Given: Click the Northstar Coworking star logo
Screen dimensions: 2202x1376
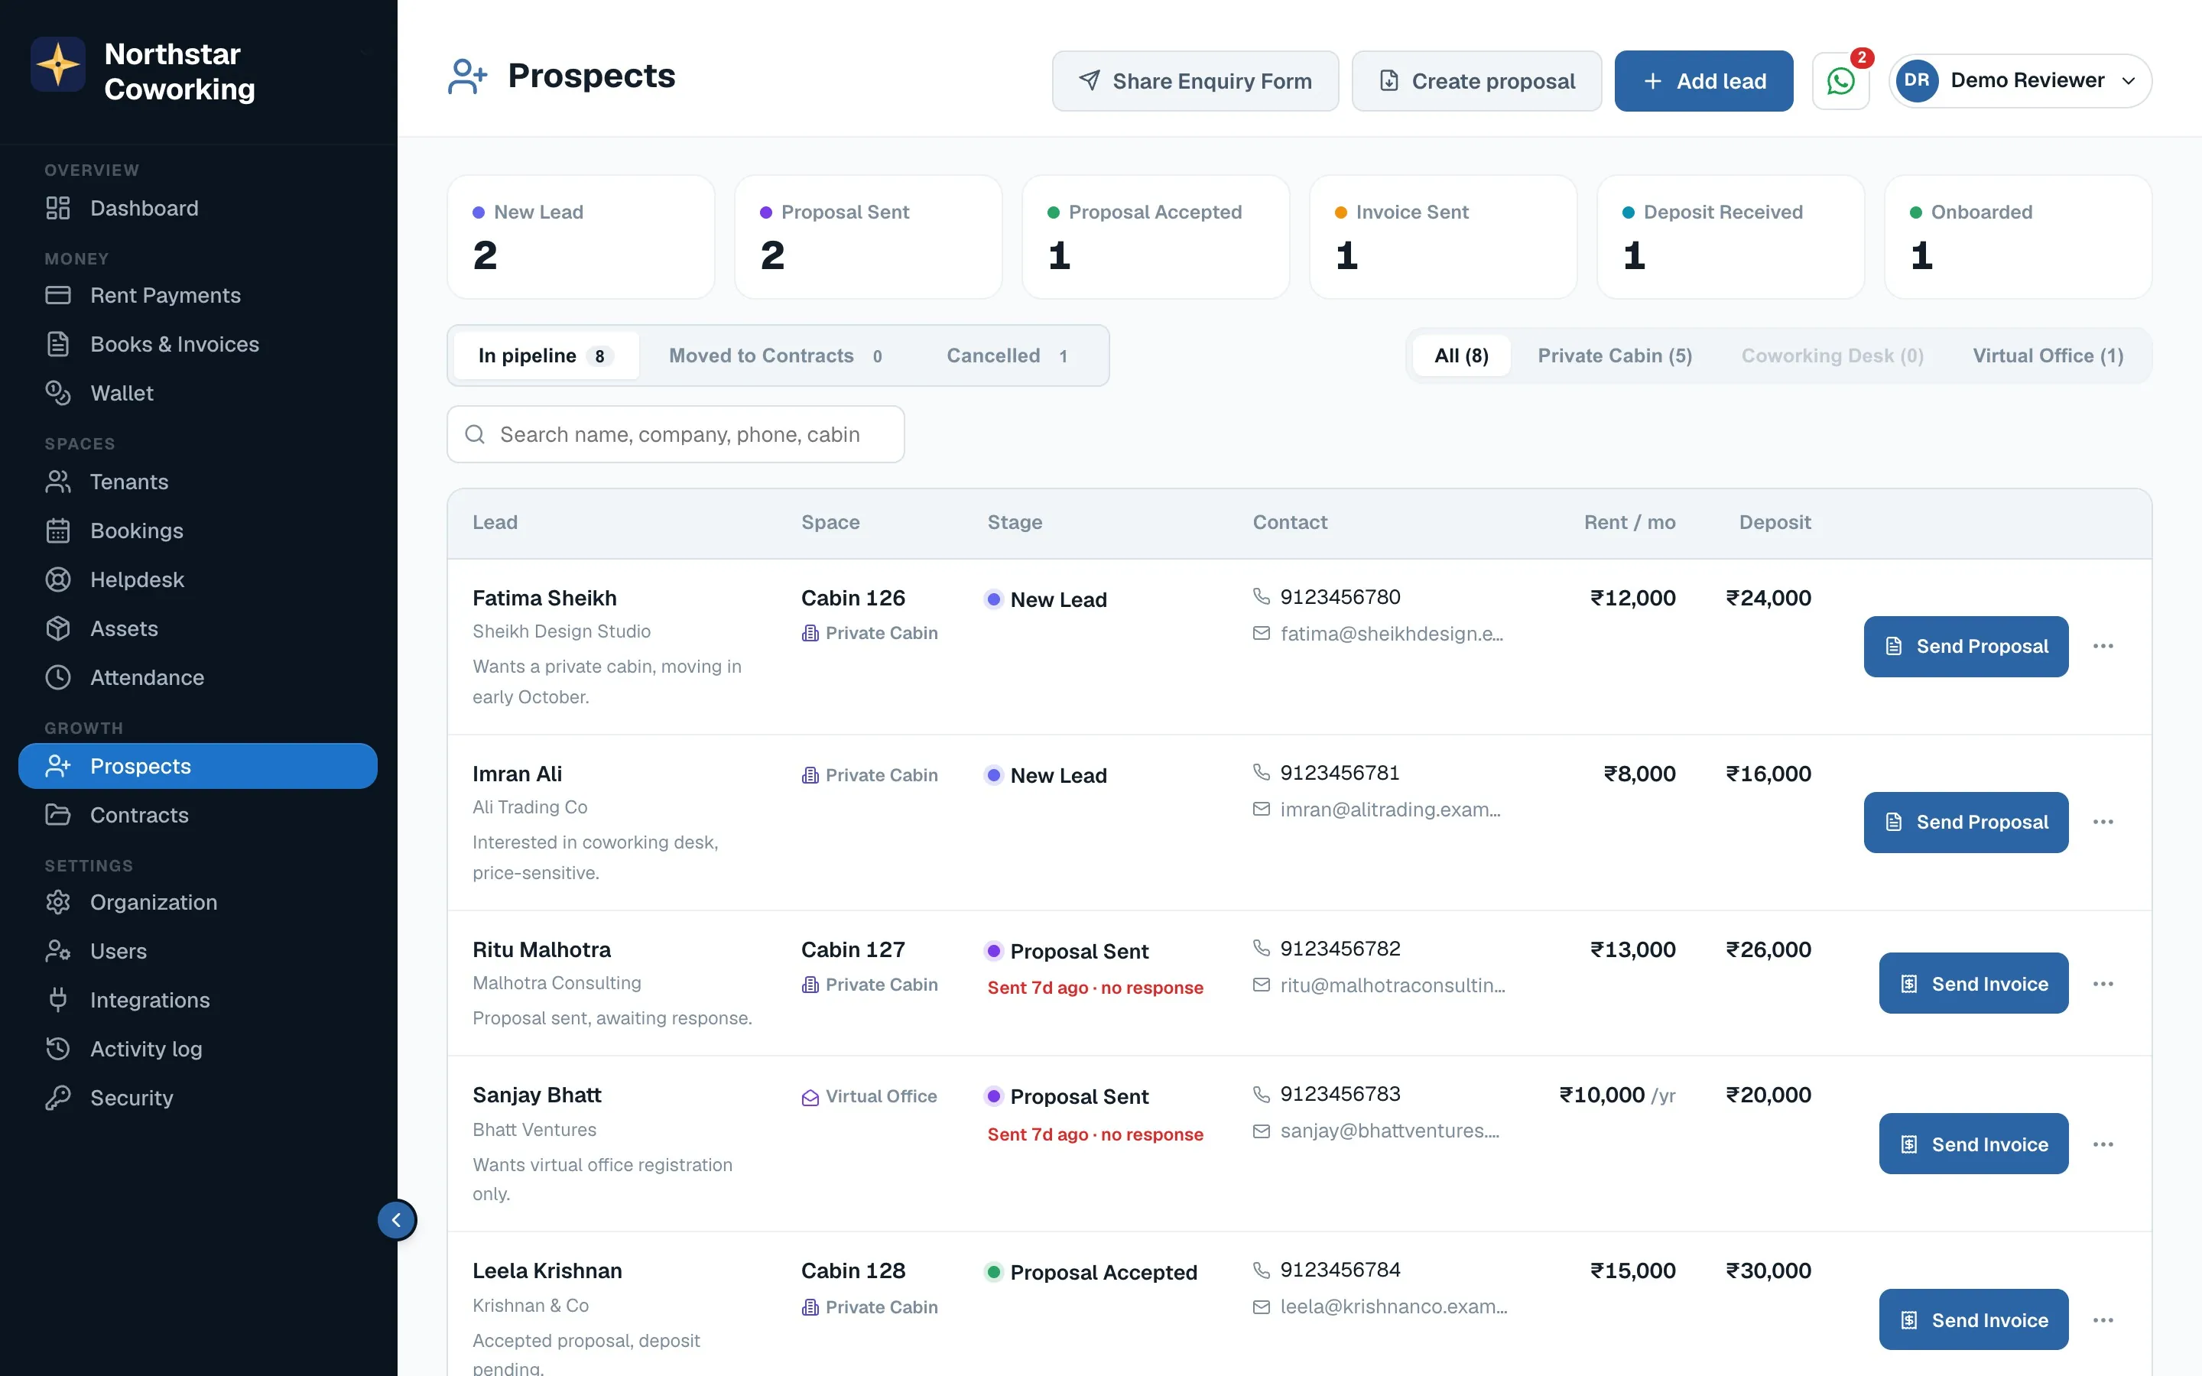Looking at the screenshot, I should [x=58, y=65].
